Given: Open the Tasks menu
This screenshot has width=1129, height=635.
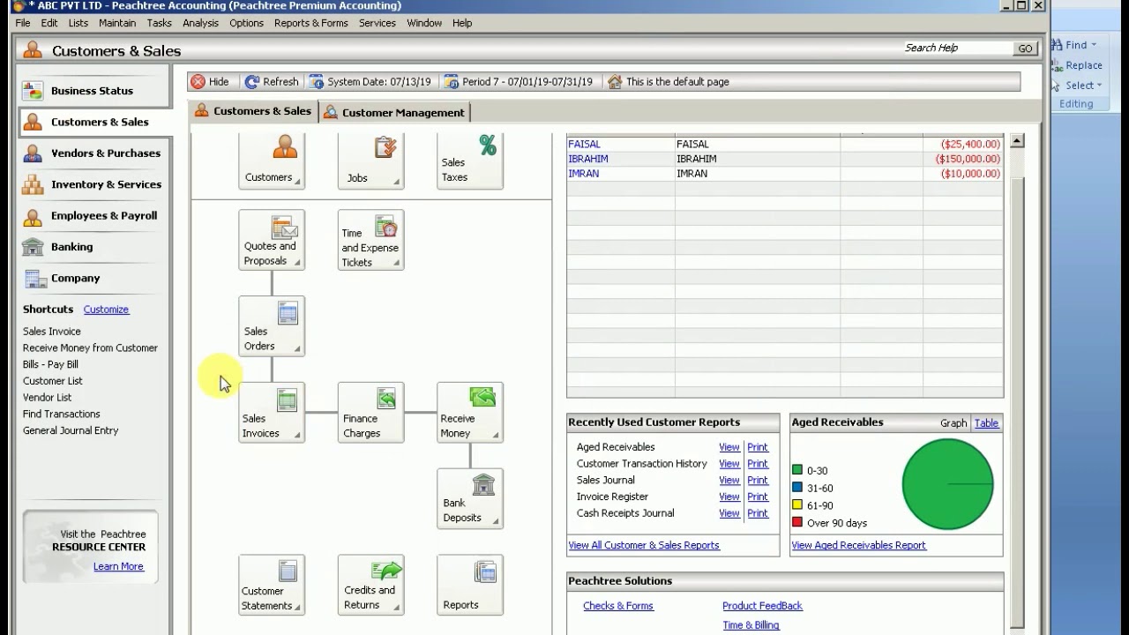Looking at the screenshot, I should tap(160, 23).
